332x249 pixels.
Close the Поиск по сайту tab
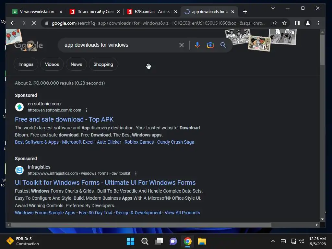pyautogui.click(x=118, y=12)
